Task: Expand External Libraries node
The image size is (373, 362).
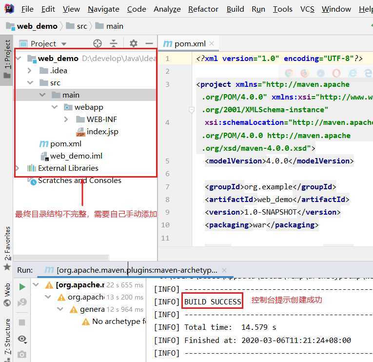Action: pos(17,168)
